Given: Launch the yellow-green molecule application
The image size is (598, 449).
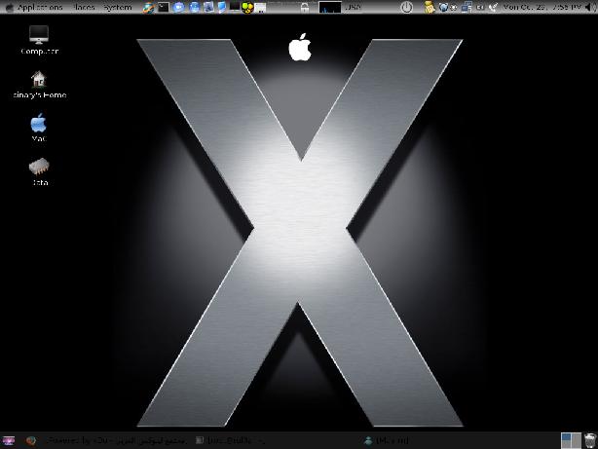Looking at the screenshot, I should point(247,8).
